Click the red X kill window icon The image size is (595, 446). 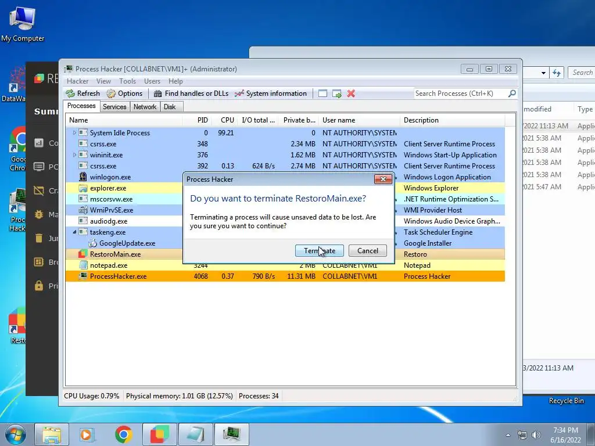pos(351,93)
